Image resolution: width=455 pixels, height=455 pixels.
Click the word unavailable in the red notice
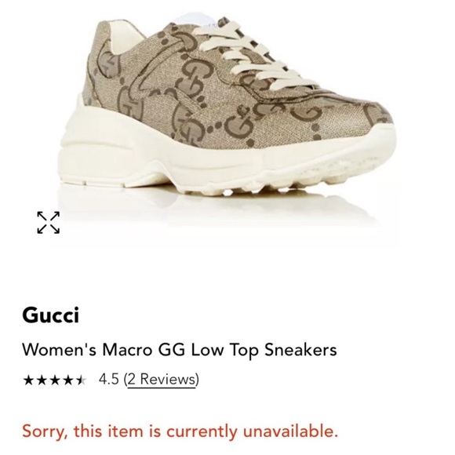click(290, 431)
